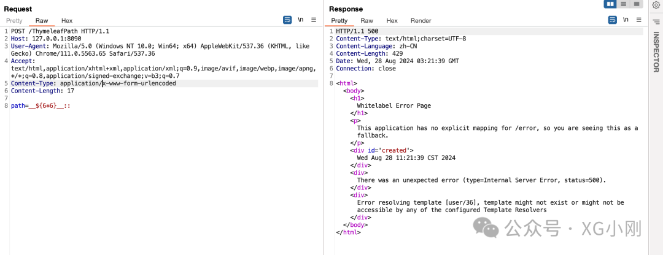Open the filter lines icon below the gear
663x255 pixels.
click(x=656, y=21)
